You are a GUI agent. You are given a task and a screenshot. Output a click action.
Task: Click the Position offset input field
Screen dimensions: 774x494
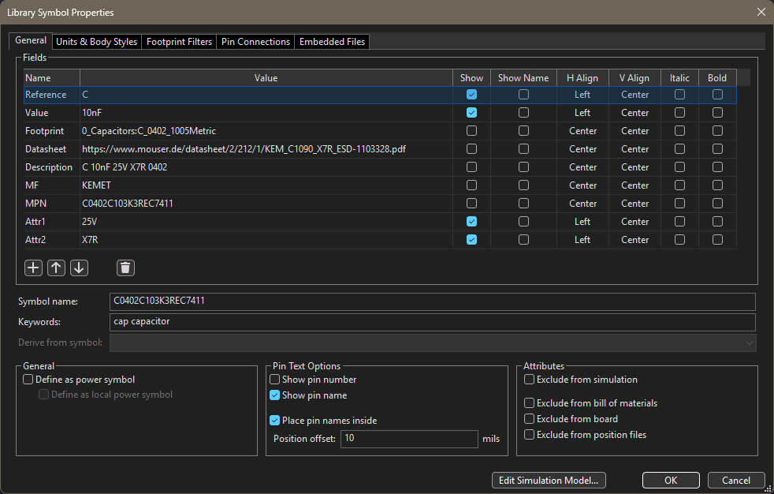[409, 439]
